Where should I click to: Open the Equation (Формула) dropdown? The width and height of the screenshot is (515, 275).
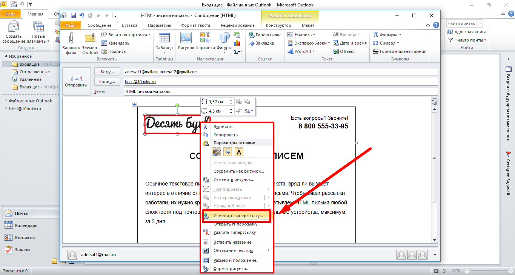(x=387, y=35)
